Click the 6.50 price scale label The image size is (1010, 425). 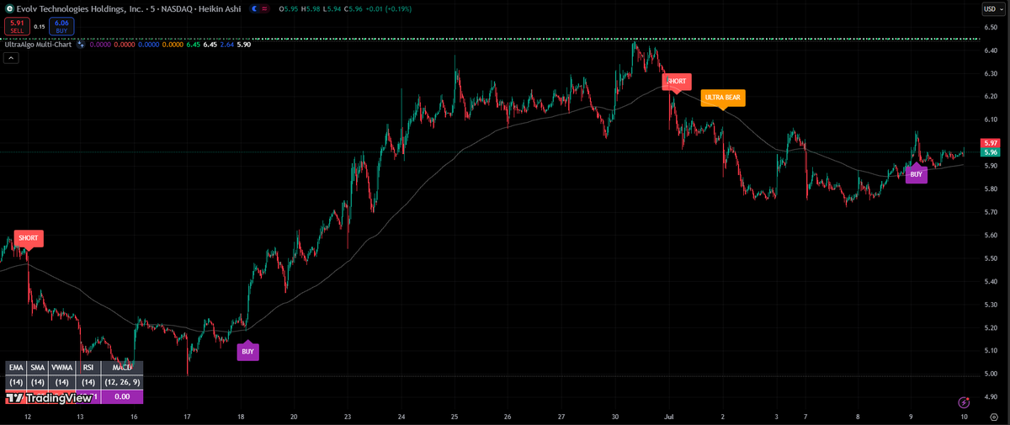click(x=991, y=27)
